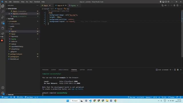Click the Windows taskbar Search box
This screenshot has width=183, height=103.
click(x=75, y=101)
